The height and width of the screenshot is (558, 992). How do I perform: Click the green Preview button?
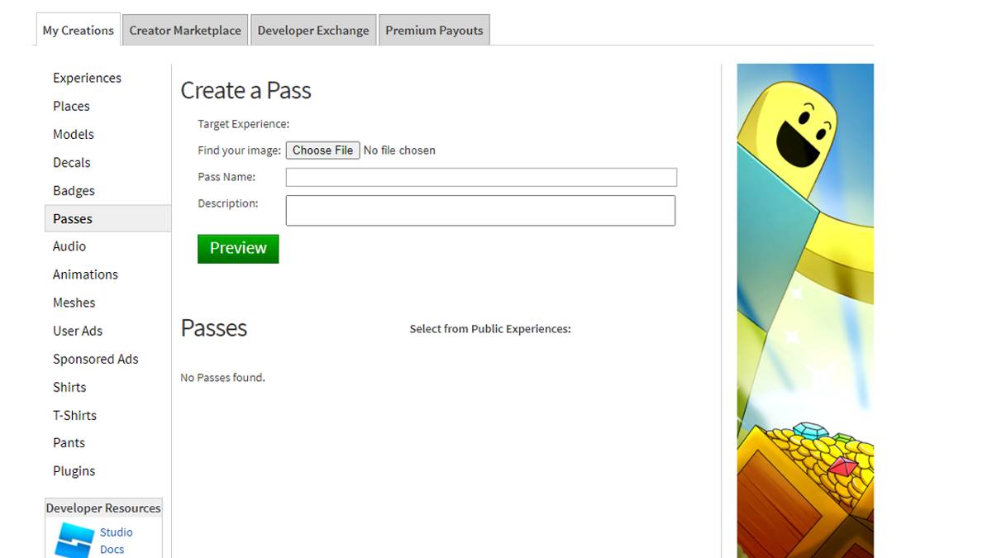coord(238,248)
